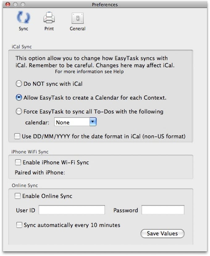Click the "For more information see Help" text
The height and width of the screenshot is (256, 210).
tap(89, 71)
